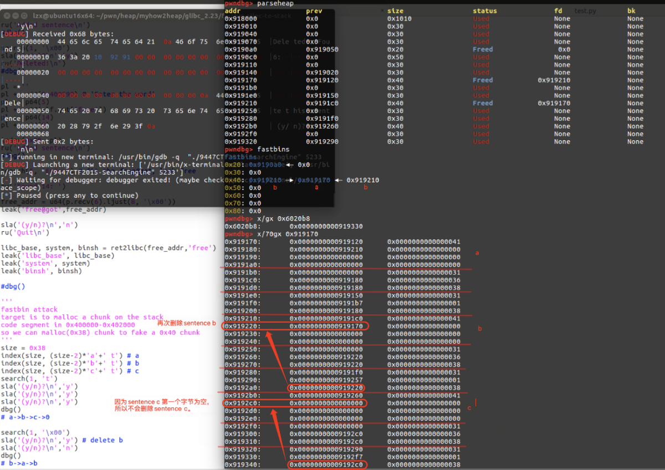Screen dimensions: 665x470
Task: Select addr cell 0x919040 in parseheap output
Action: 240,34
